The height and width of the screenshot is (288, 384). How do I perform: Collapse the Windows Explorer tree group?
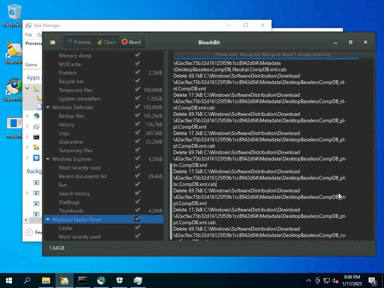pyautogui.click(x=48, y=159)
